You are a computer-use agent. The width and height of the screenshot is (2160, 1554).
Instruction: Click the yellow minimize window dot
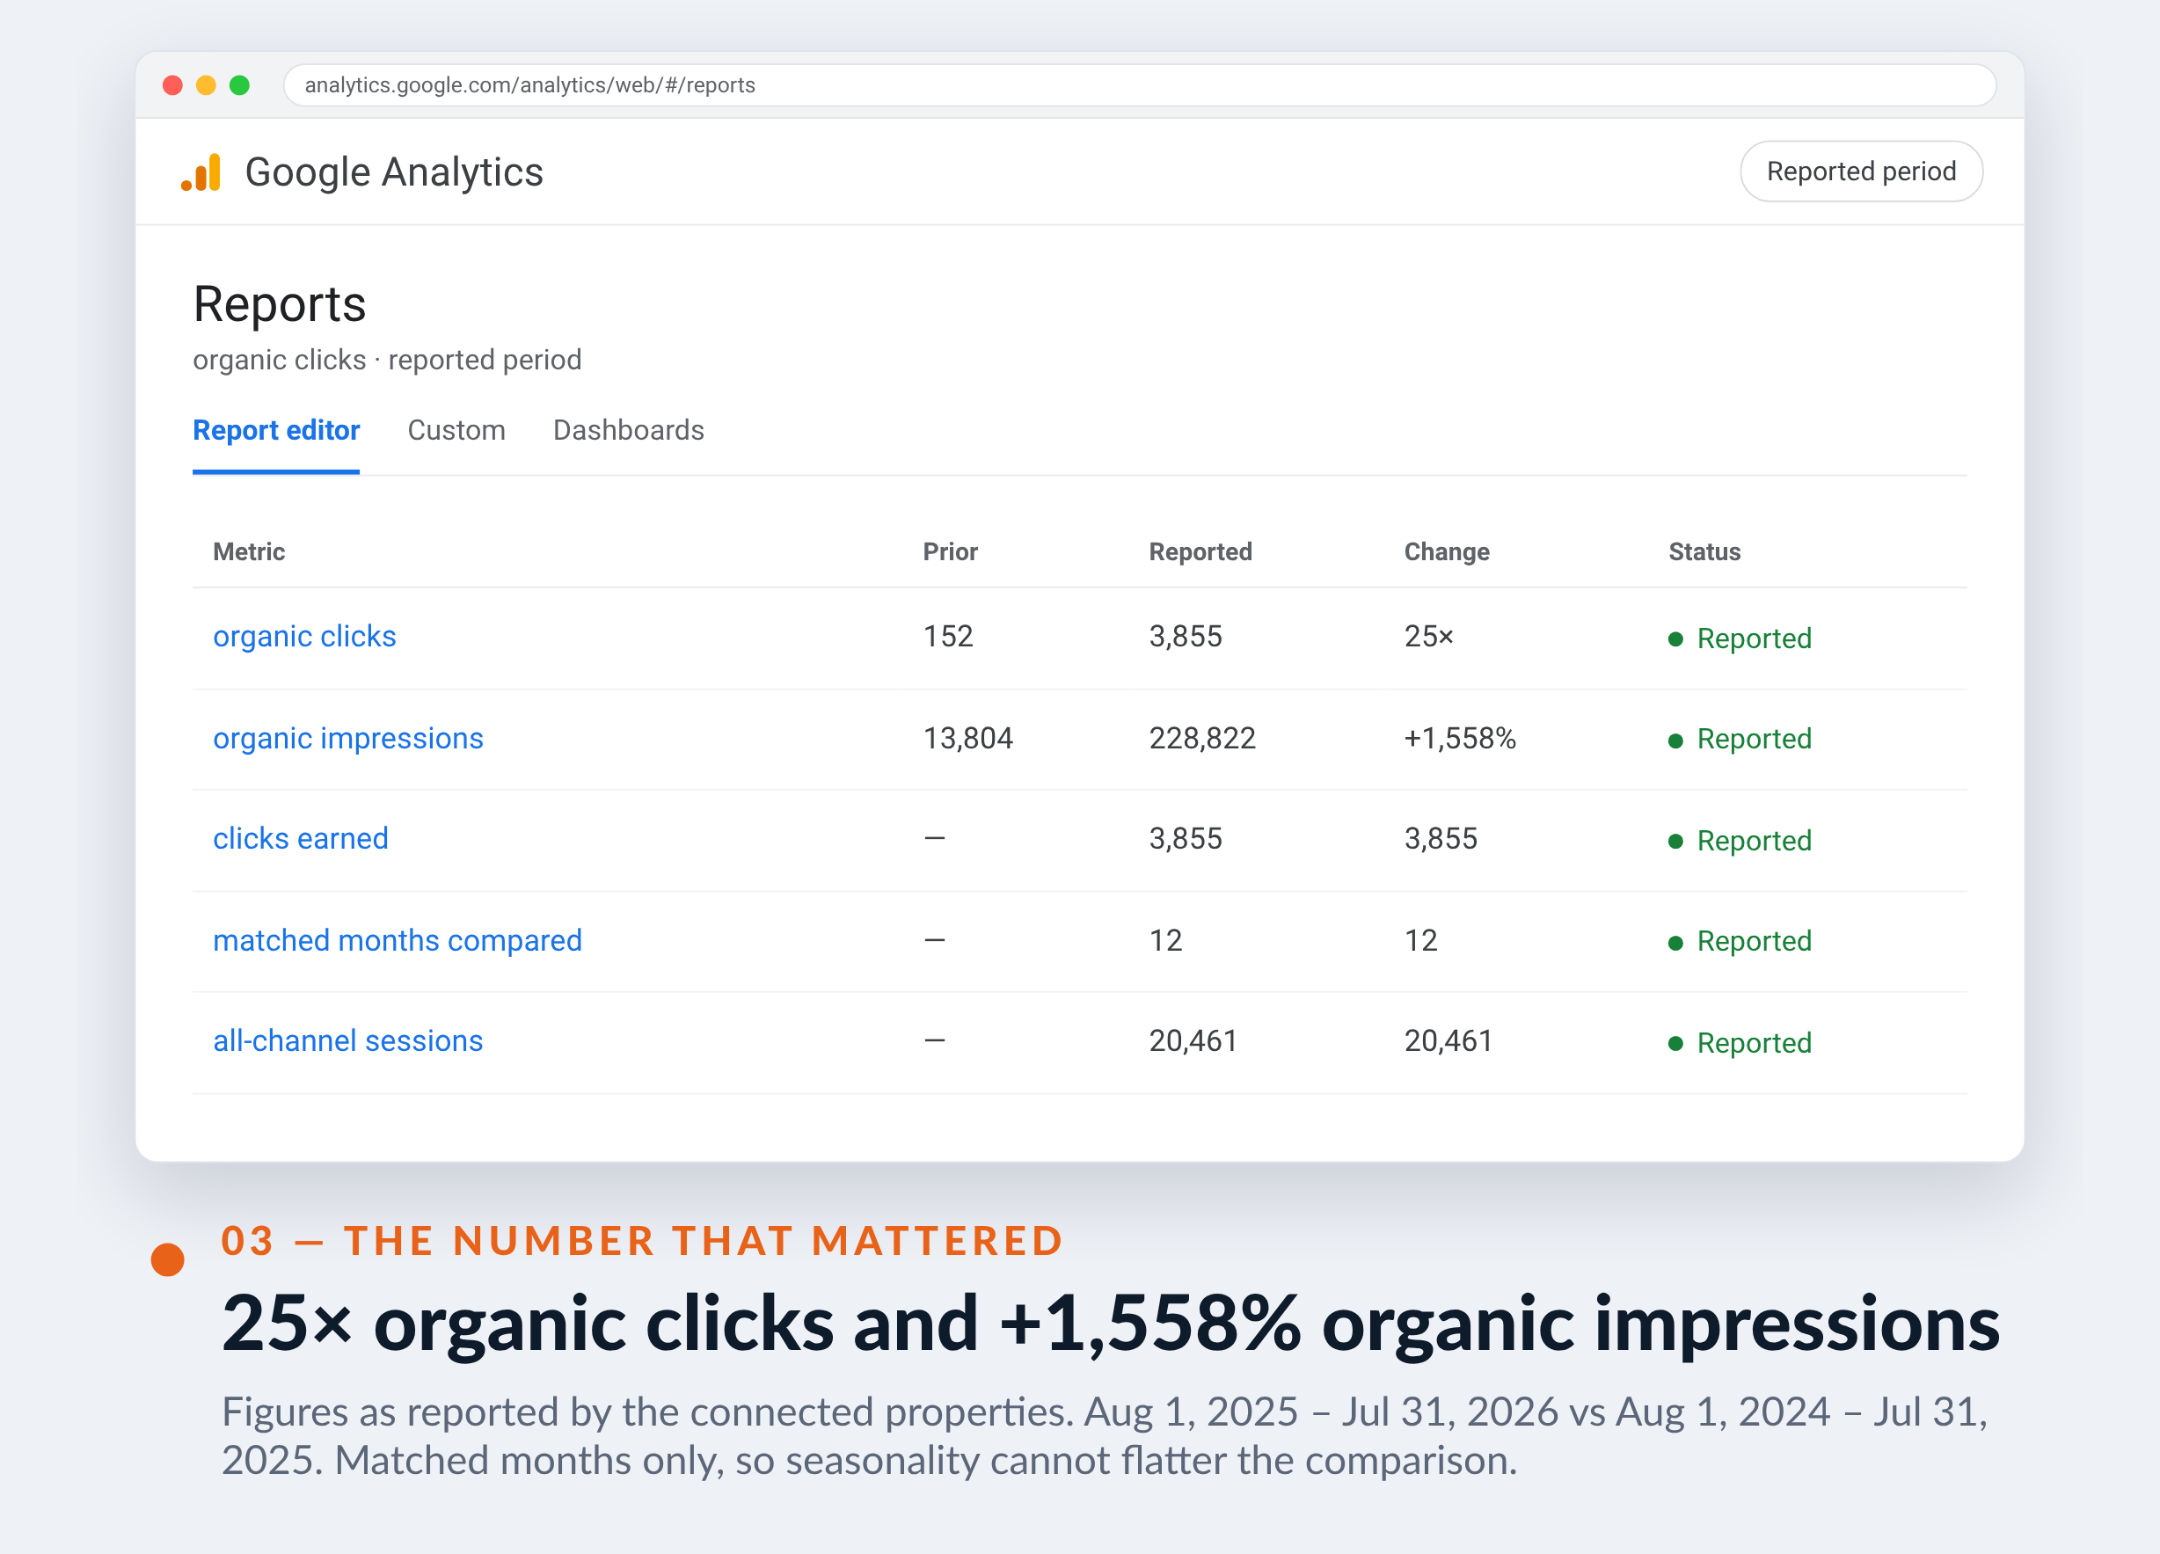(206, 85)
